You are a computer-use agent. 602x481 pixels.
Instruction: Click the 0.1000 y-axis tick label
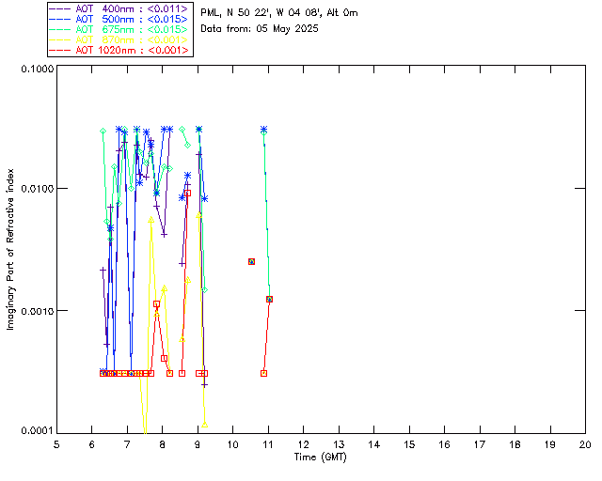coord(35,70)
